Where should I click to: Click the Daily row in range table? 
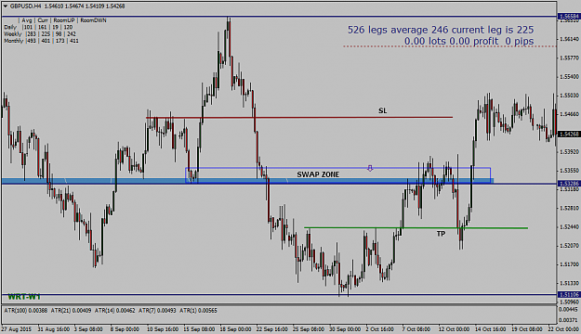(38, 27)
